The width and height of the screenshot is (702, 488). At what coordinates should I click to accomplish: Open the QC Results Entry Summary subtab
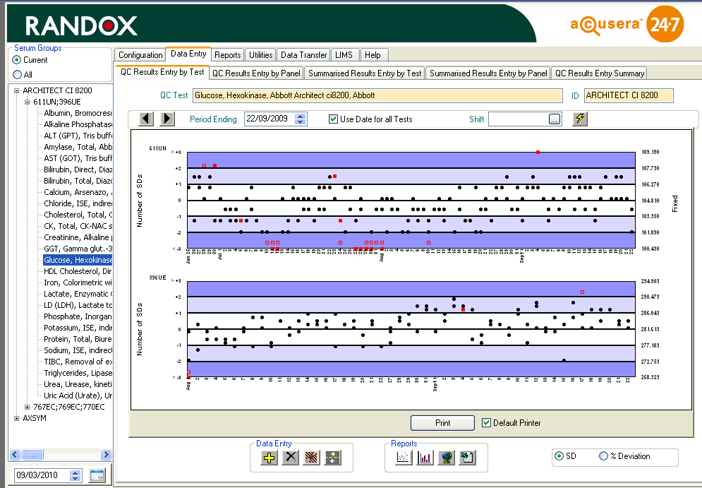tap(600, 73)
